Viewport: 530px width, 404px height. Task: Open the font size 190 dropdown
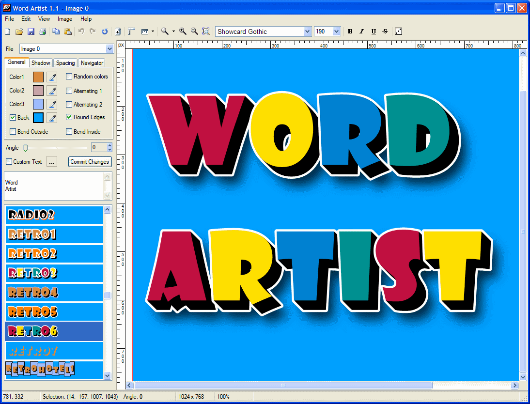(336, 31)
